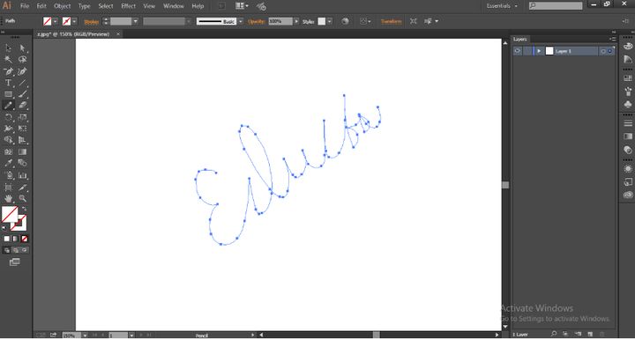This screenshot has height=339, width=635.
Task: Select the Direct Selection tool
Action: [x=23, y=48]
